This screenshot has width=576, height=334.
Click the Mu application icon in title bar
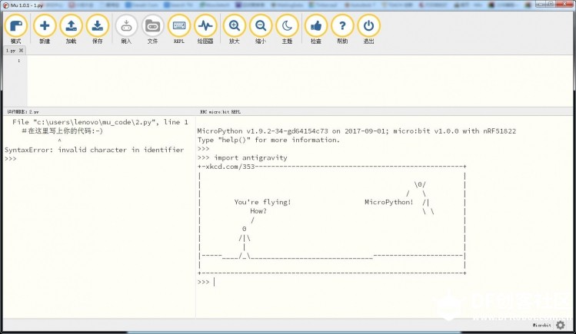pos(5,5)
